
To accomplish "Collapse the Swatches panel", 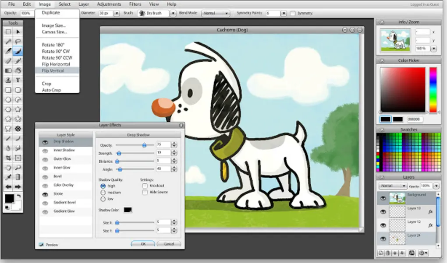I will (x=382, y=130).
